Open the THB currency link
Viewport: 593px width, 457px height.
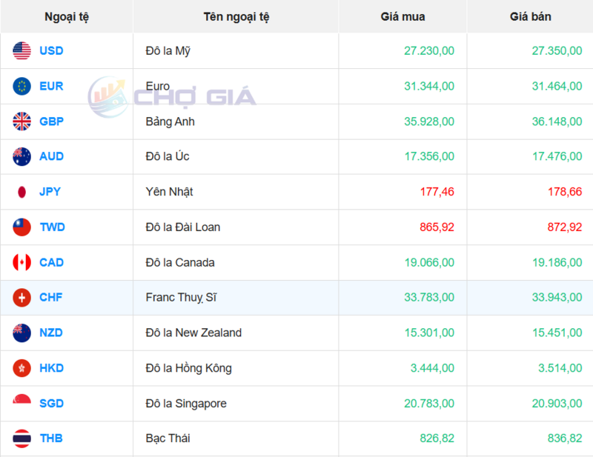(51, 438)
